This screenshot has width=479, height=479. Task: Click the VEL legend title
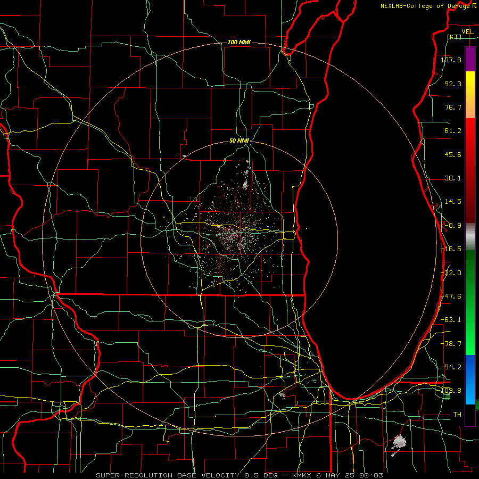click(468, 32)
